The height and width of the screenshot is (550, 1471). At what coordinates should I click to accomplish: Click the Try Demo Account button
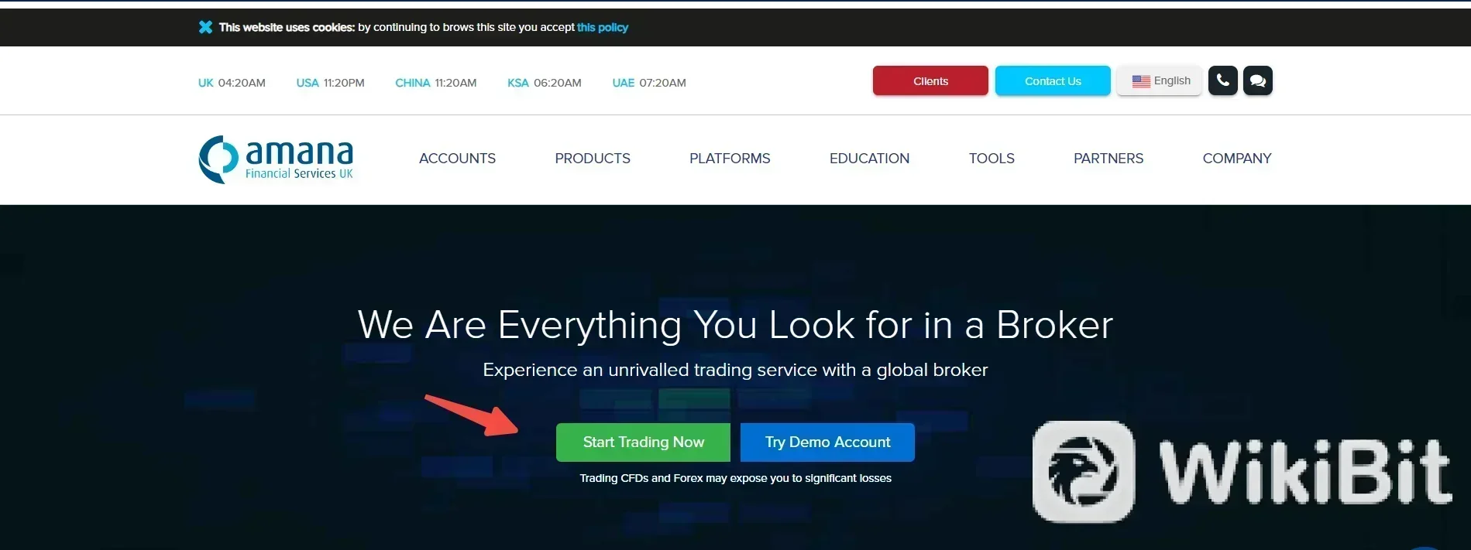(827, 442)
